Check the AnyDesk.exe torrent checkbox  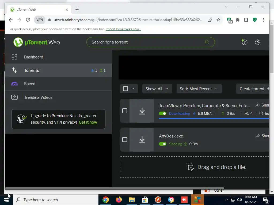[x=125, y=140]
